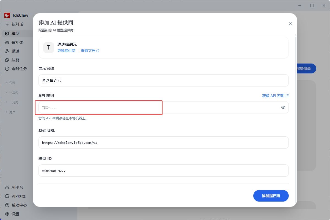Image resolution: width=330 pixels, height=220 pixels.
Task: Collapse the 一周内 history group
Action: 12,92
